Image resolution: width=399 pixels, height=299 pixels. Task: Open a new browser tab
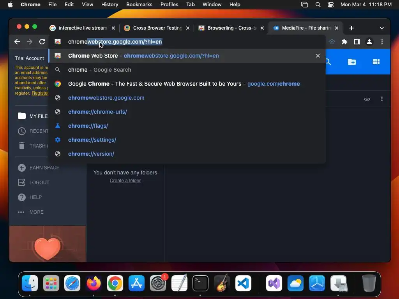351,28
